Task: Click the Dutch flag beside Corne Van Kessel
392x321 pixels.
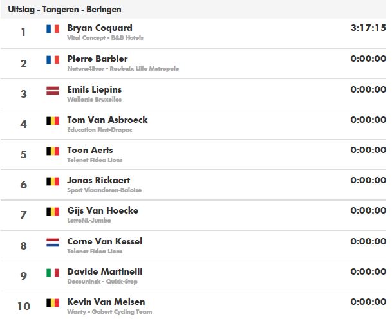Action: tap(53, 243)
